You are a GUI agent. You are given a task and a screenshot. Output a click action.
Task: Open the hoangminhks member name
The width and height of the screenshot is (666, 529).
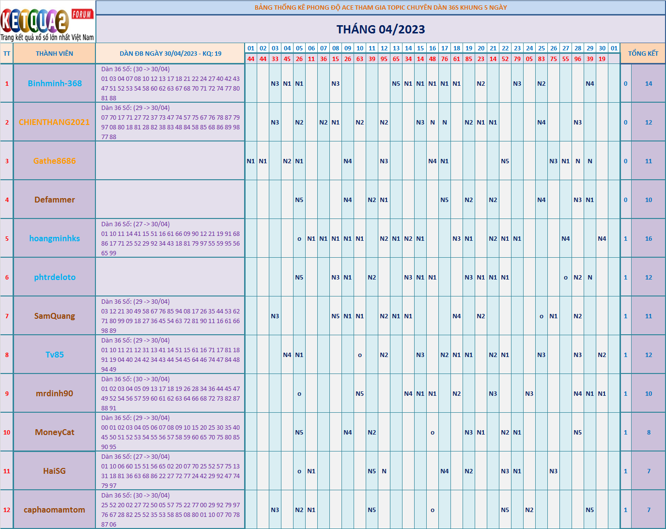[55, 238]
